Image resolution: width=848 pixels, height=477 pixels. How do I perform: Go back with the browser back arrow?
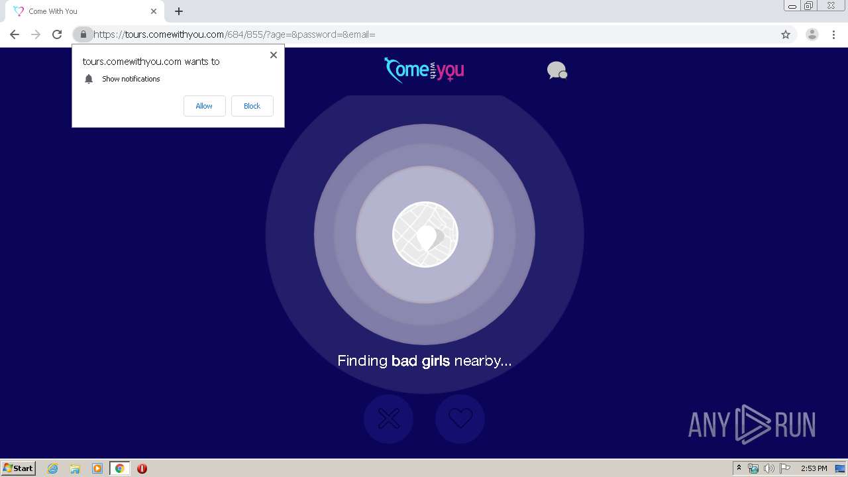click(15, 34)
